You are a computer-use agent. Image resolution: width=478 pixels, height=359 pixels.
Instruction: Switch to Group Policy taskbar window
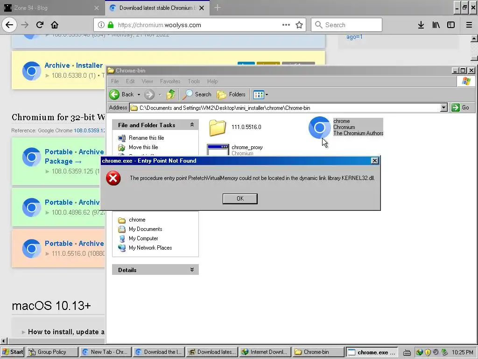[52, 352]
